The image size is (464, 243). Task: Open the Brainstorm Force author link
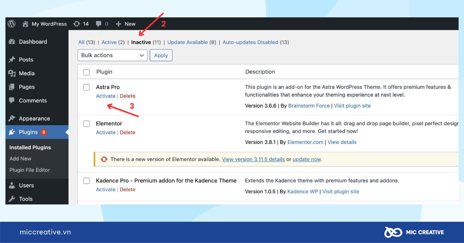[x=309, y=106]
